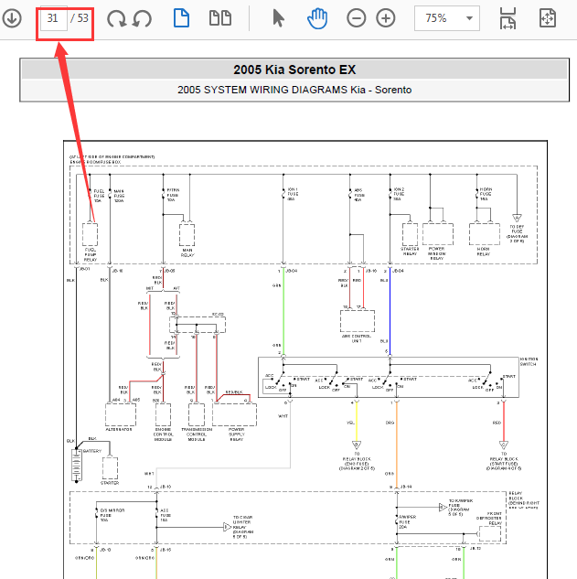The height and width of the screenshot is (579, 577).
Task: Click the fit width scrolling icon
Action: 508,18
